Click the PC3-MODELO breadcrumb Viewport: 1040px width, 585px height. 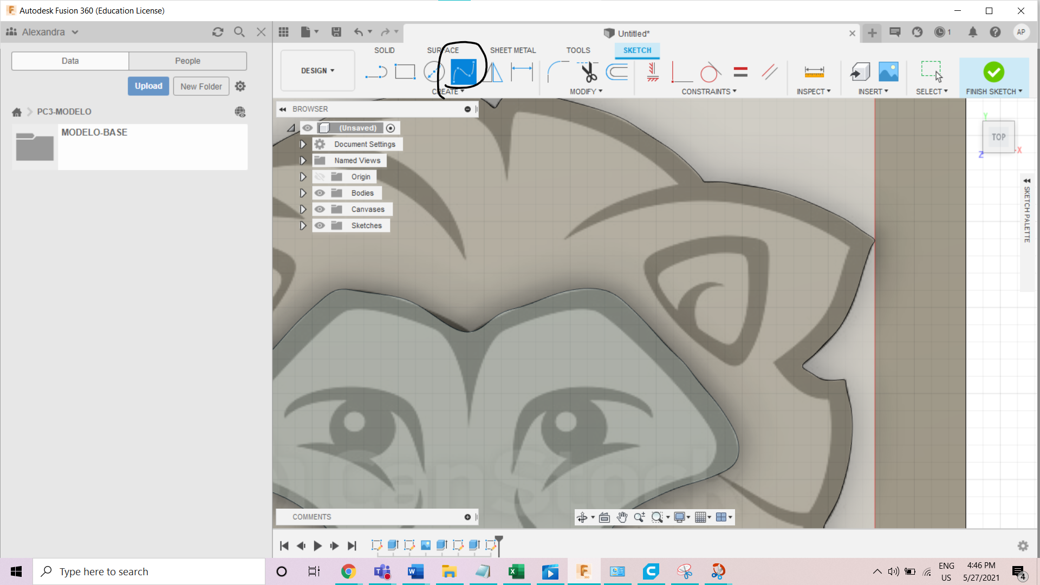pos(64,112)
